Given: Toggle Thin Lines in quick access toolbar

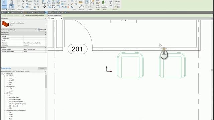Looking at the screenshot, I should pos(46,12).
